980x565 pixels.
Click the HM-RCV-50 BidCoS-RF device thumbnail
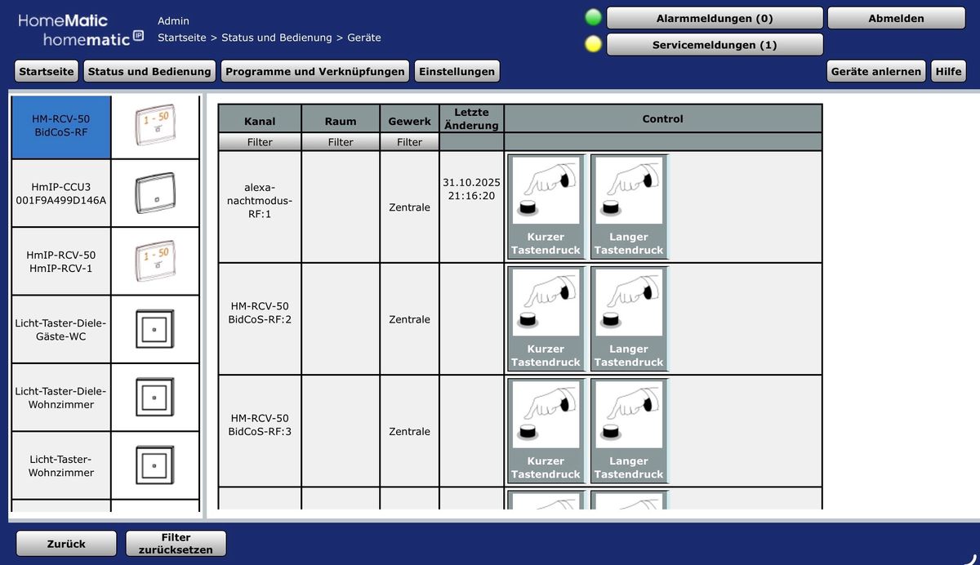(x=155, y=126)
